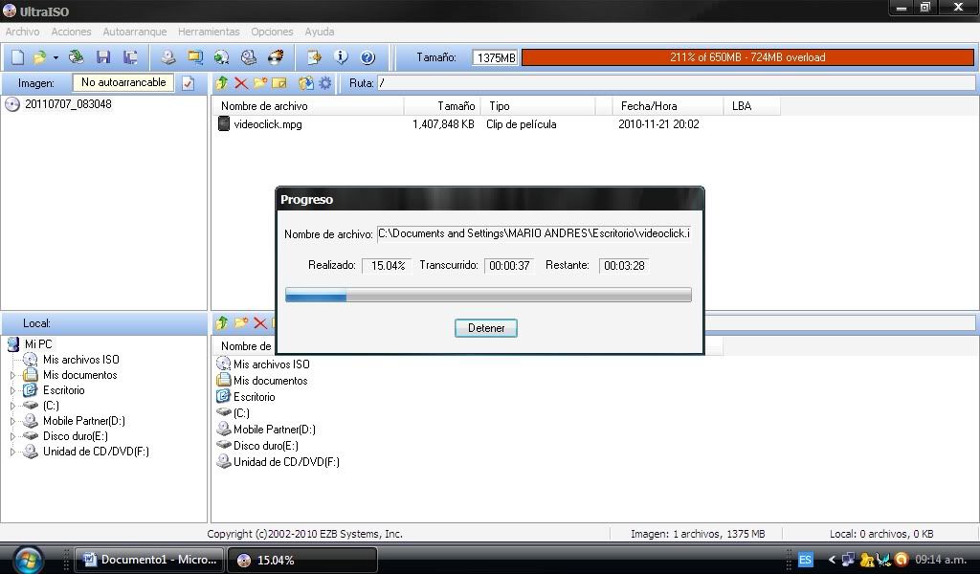Open the Herramientas menu
The image size is (980, 574).
[209, 32]
